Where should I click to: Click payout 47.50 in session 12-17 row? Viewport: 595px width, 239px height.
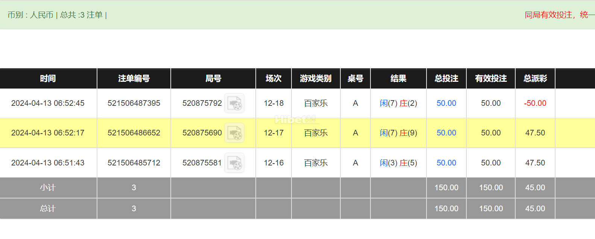(535, 133)
